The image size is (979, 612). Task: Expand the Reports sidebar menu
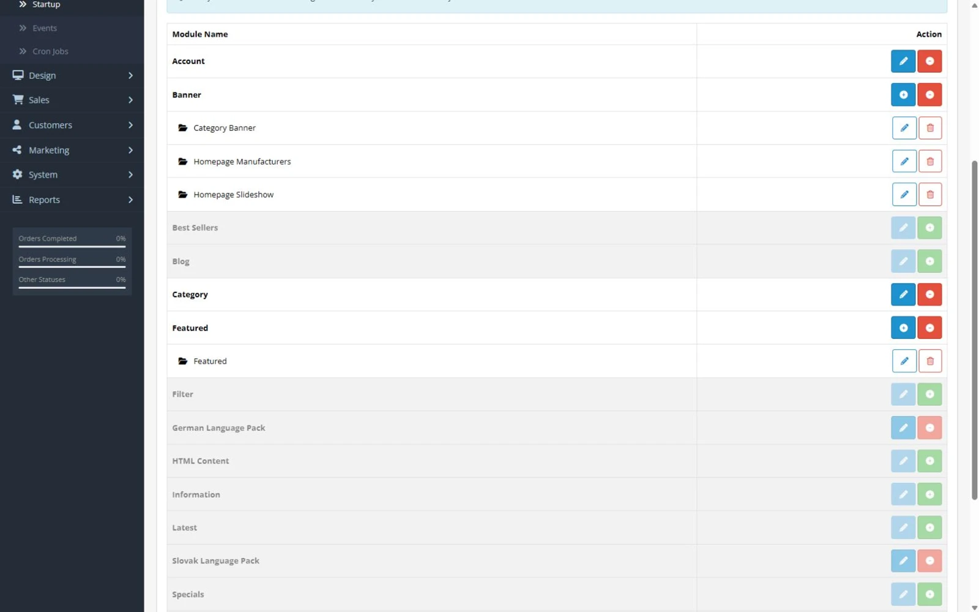click(72, 200)
